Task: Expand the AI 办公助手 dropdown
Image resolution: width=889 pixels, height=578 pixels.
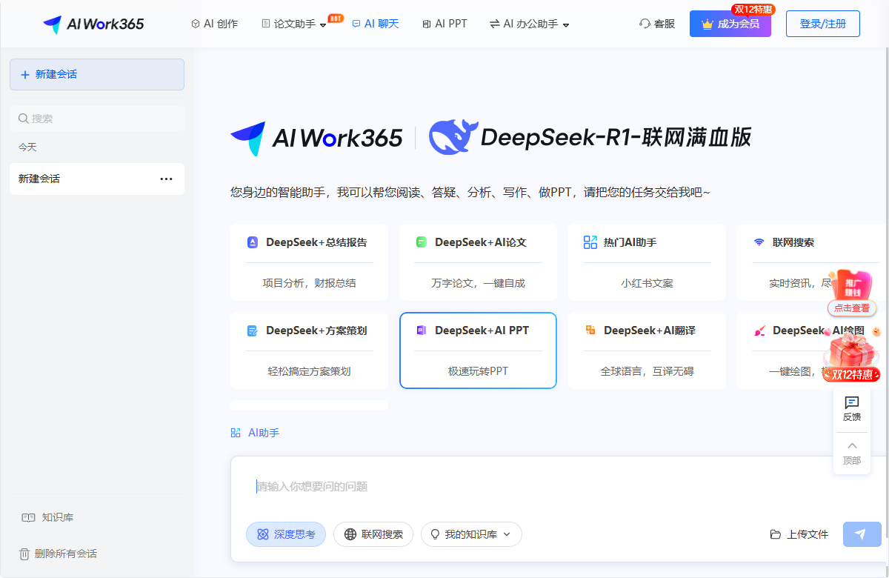Action: point(529,24)
